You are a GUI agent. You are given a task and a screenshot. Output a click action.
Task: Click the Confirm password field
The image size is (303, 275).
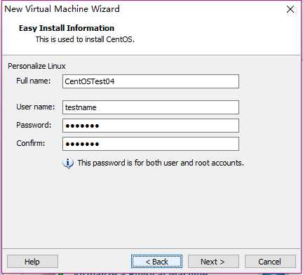(151, 144)
